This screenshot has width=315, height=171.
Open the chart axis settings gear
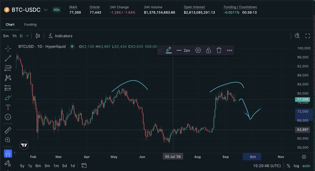(x=304, y=157)
